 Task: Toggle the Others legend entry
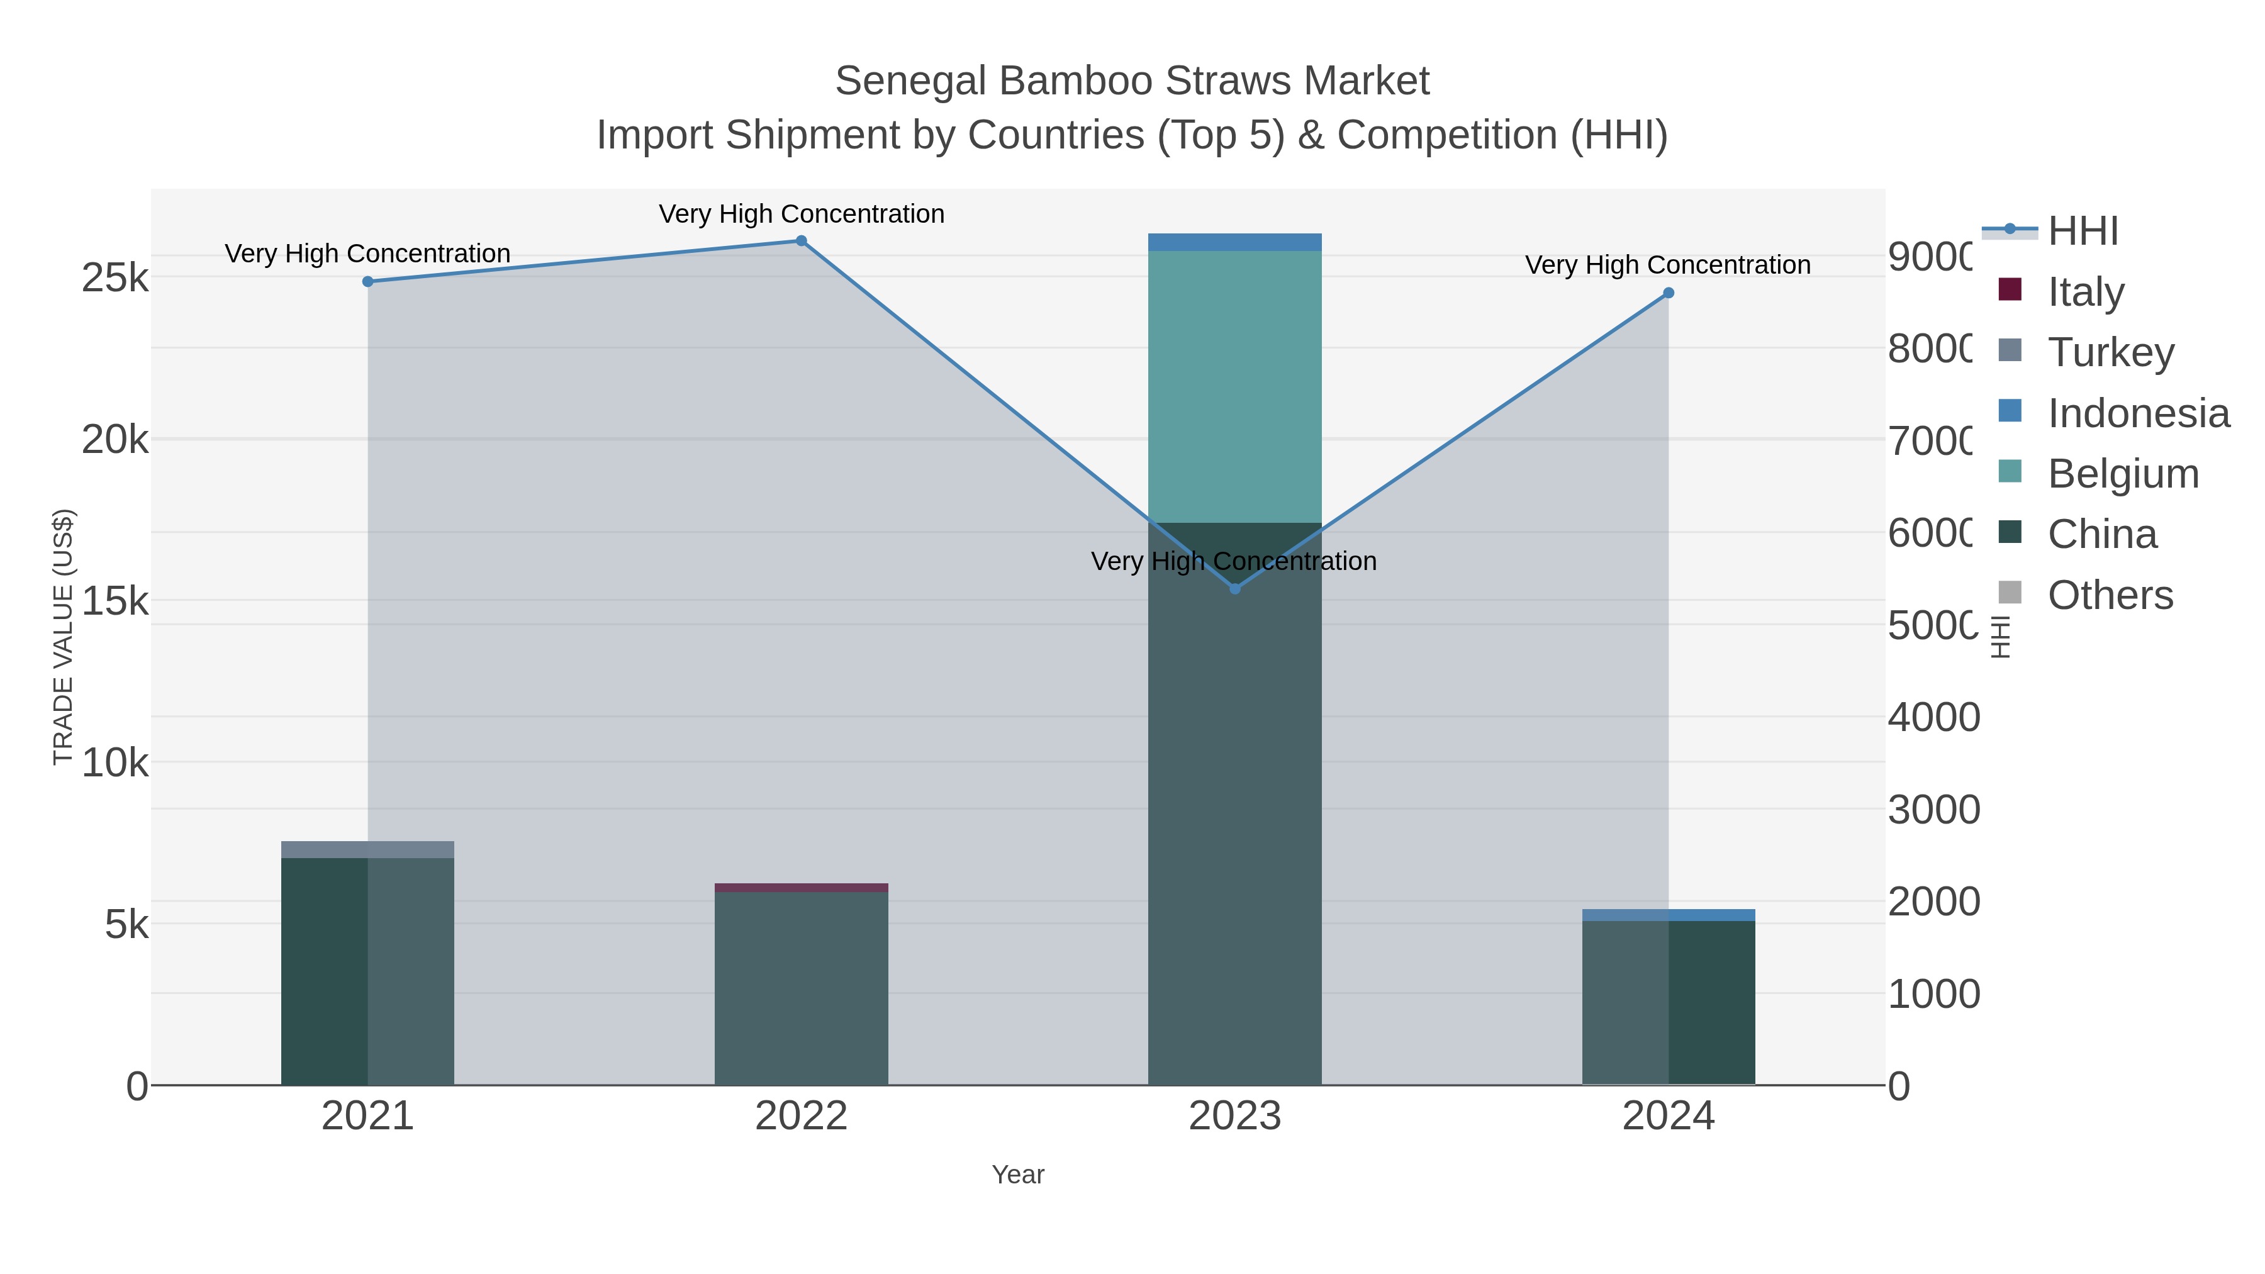coord(2086,595)
